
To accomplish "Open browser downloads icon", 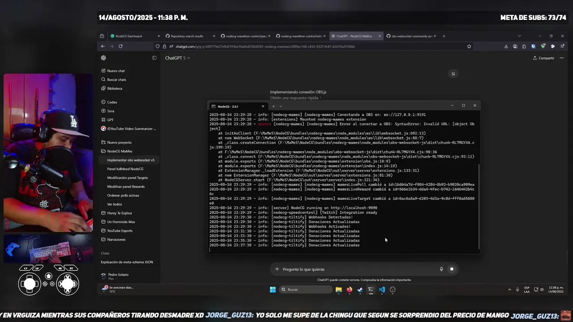I will coord(506,46).
